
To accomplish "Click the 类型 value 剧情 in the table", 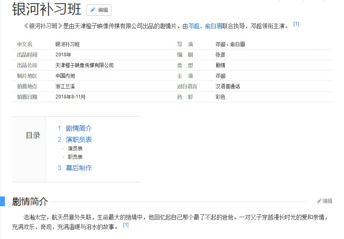I will pos(221,65).
